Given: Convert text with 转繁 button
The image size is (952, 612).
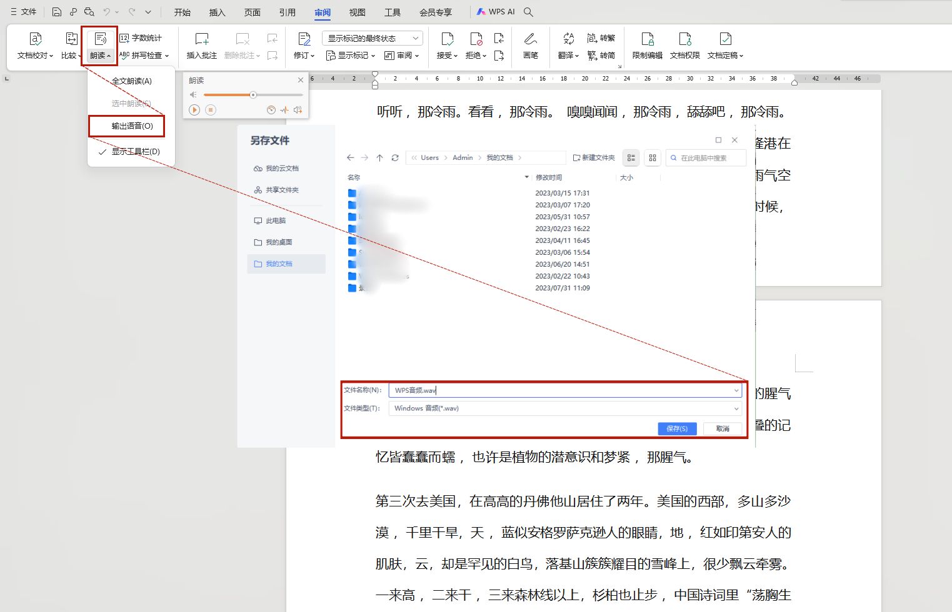Looking at the screenshot, I should 601,38.
